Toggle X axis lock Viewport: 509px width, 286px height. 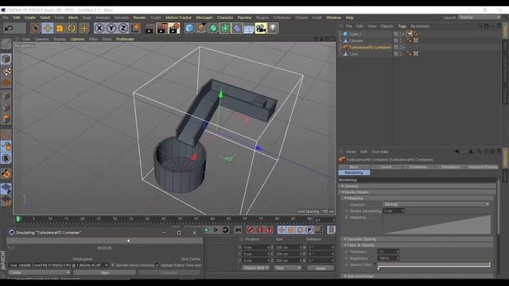tap(99, 29)
